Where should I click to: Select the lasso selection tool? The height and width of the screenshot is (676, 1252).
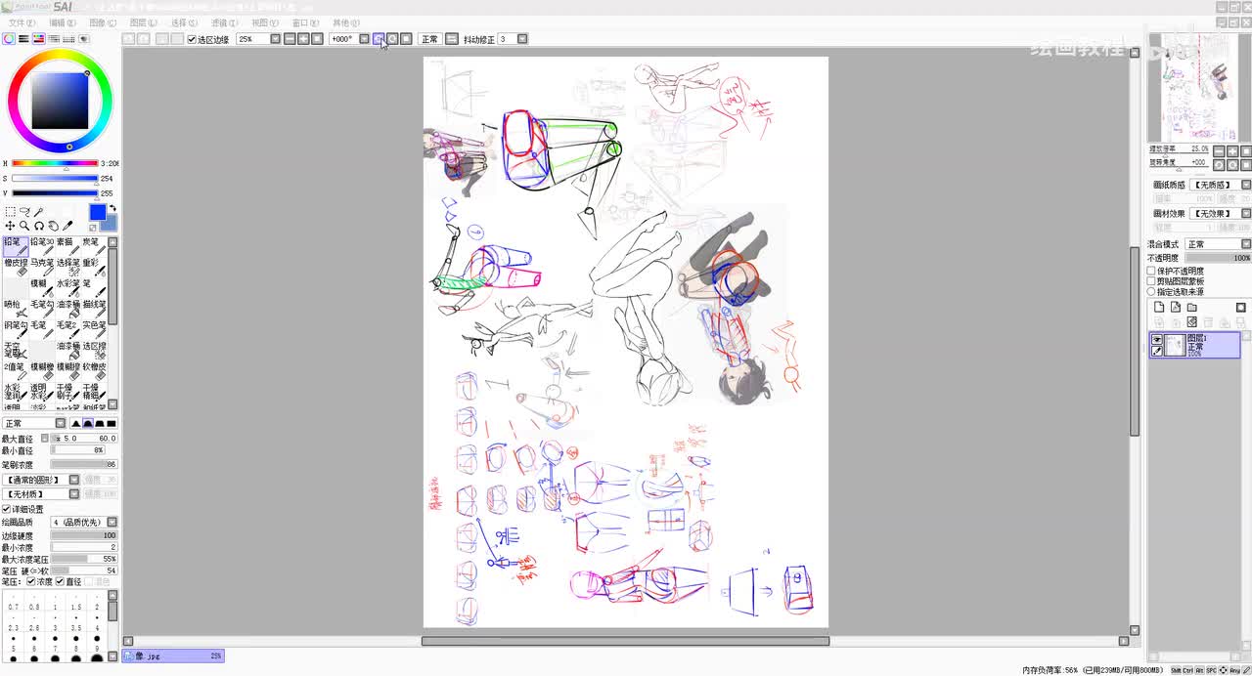click(24, 212)
